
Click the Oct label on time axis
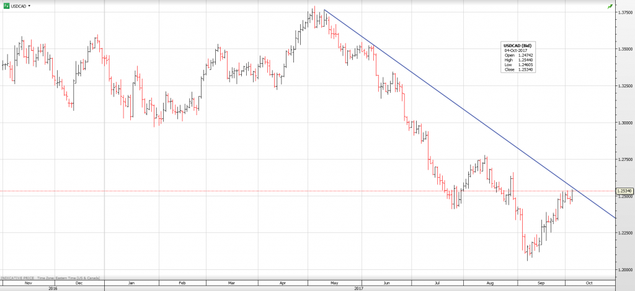(x=589, y=283)
